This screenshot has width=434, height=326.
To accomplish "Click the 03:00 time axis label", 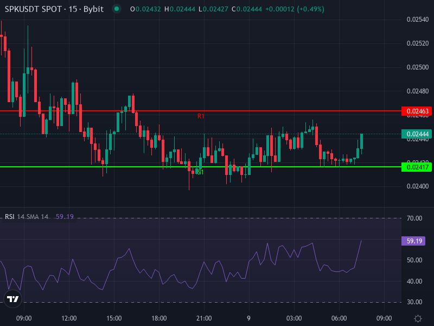I will coord(294,318).
